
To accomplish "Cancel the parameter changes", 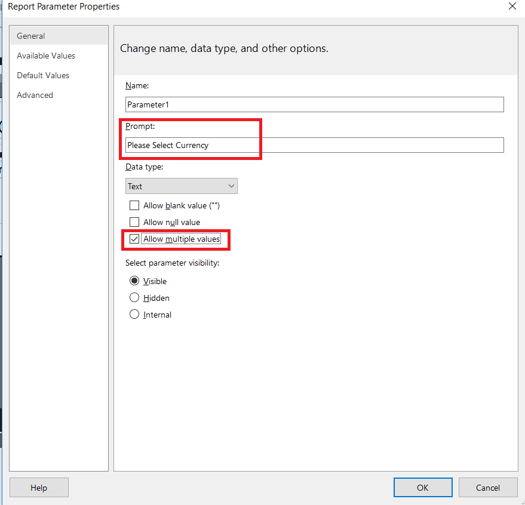I will (488, 488).
